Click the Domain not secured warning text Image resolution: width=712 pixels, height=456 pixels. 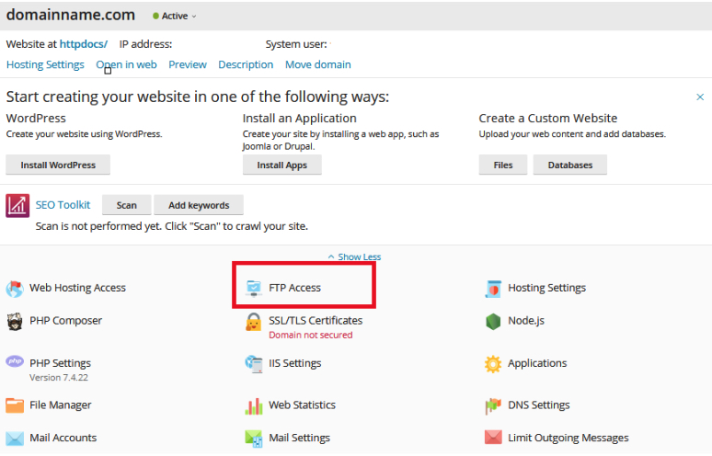point(311,336)
